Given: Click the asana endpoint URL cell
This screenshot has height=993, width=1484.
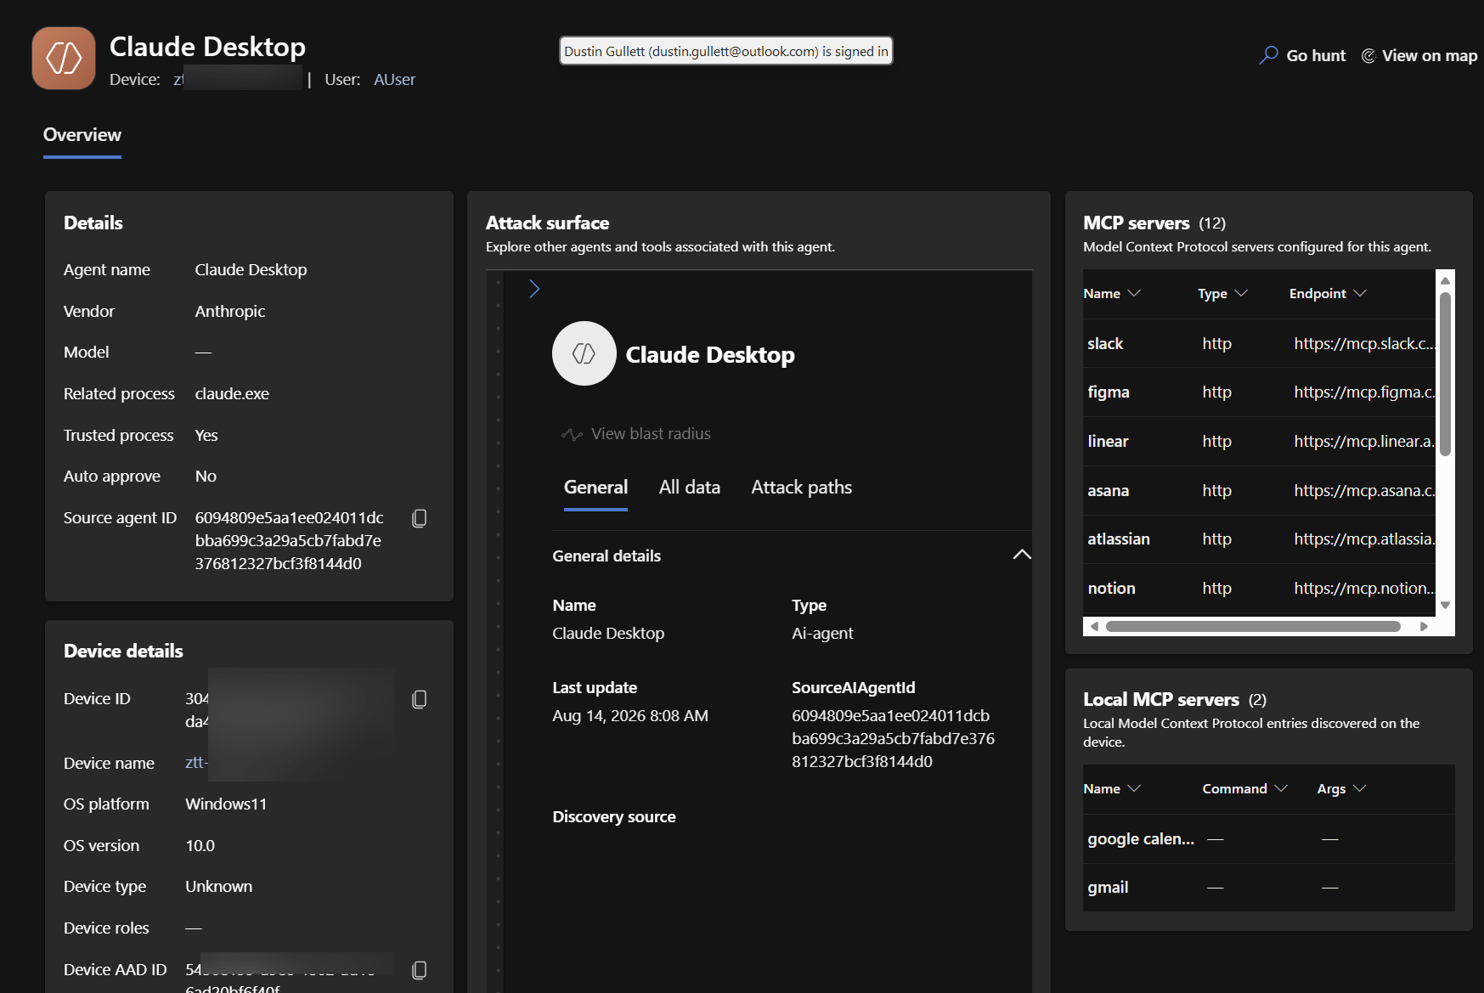Looking at the screenshot, I should click(1364, 491).
